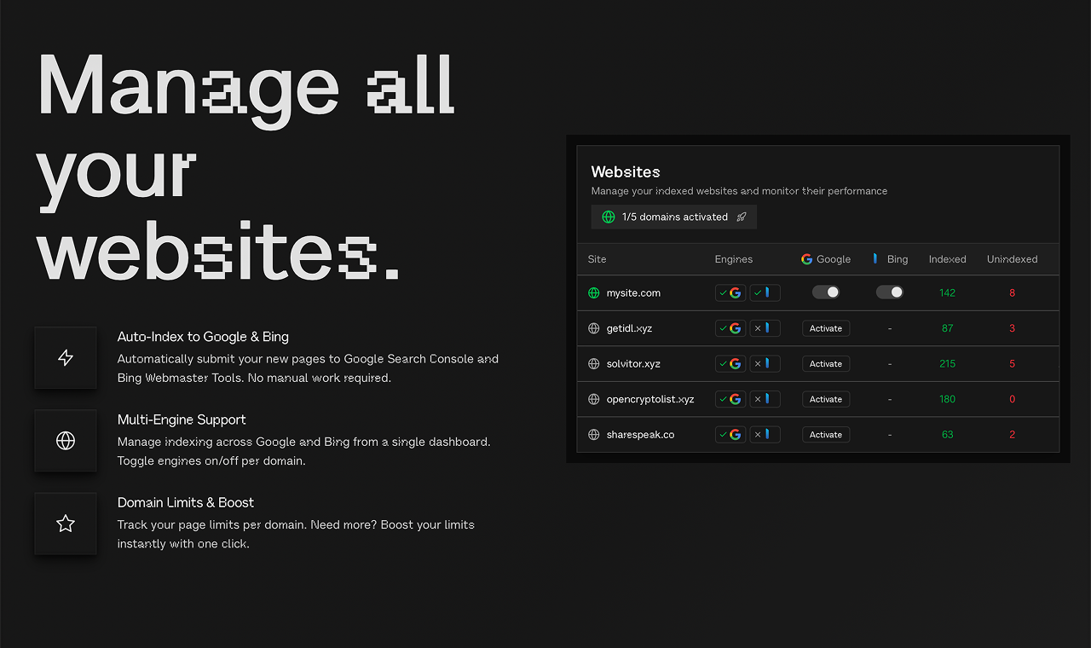Click the Indexed count 215 for solvitor.xyz

click(x=947, y=363)
